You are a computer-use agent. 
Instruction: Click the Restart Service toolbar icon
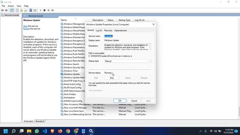pos(52,10)
